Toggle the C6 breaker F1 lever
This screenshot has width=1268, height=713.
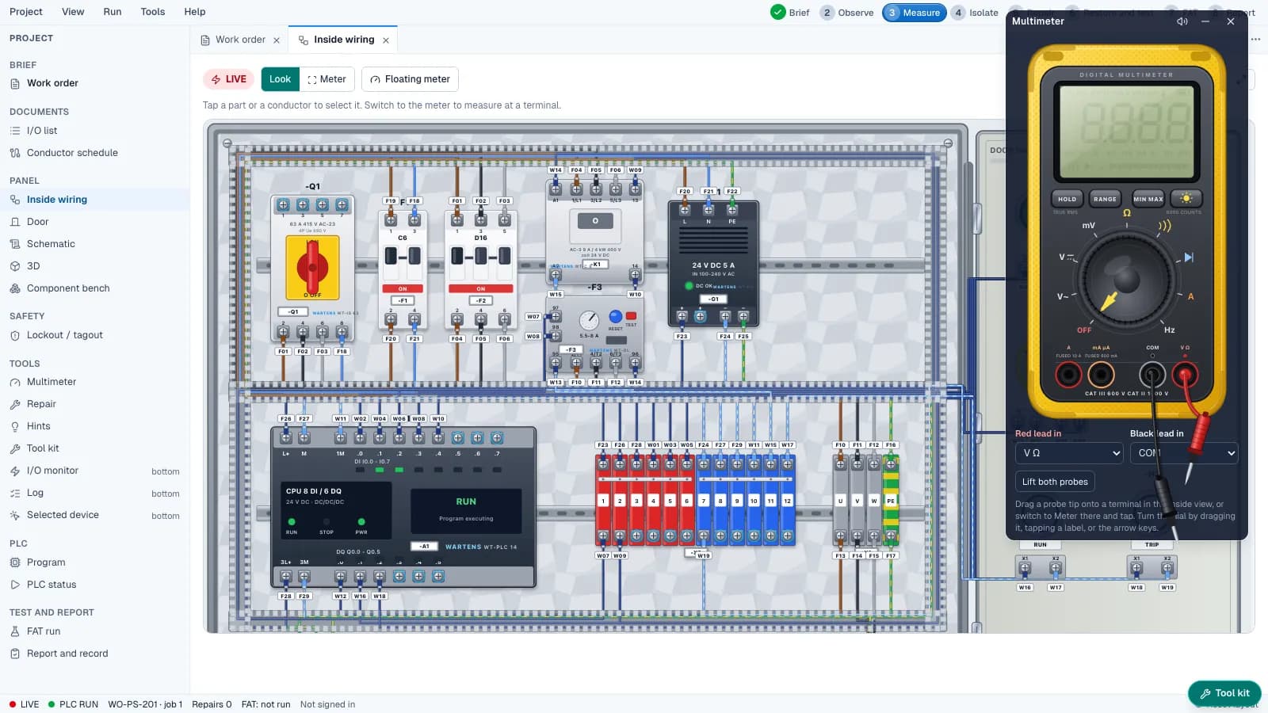[403, 256]
